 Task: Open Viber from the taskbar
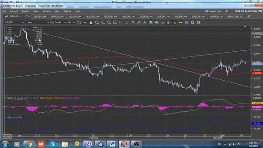(89, 144)
